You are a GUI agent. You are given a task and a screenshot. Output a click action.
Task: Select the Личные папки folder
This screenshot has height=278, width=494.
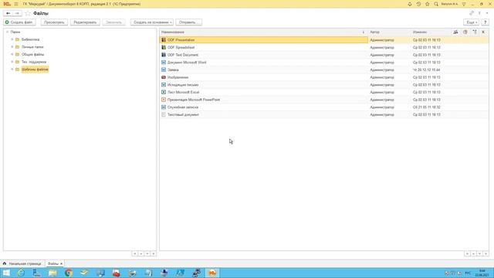coord(32,47)
